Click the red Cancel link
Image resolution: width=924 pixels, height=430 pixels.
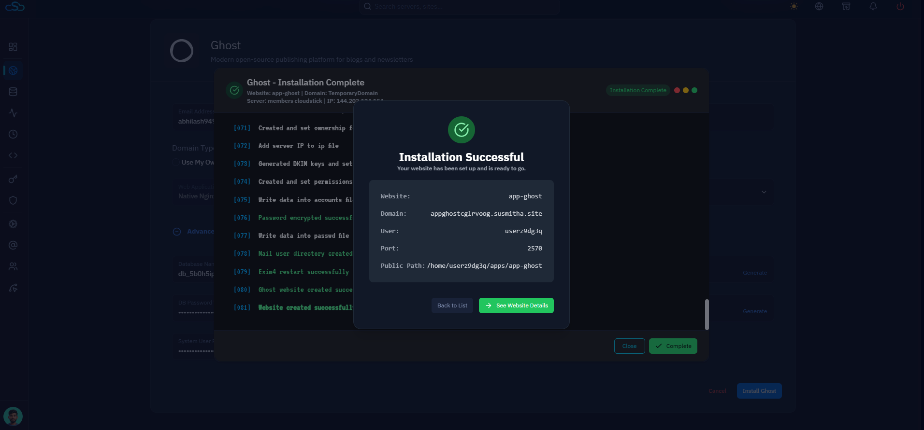[x=717, y=391]
